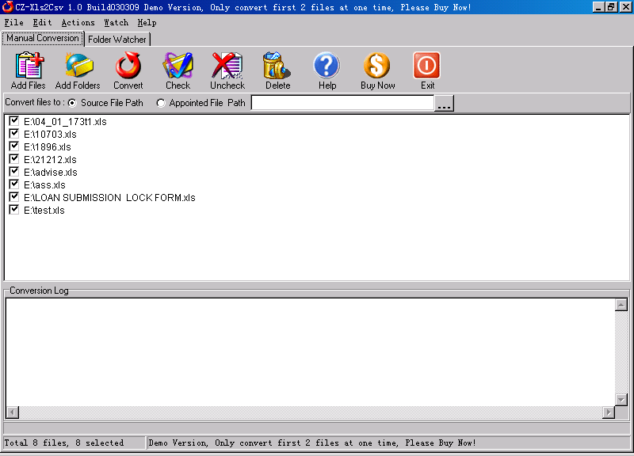Click the Conversion Log scroll right arrow
The image size is (634, 456).
(608, 412)
